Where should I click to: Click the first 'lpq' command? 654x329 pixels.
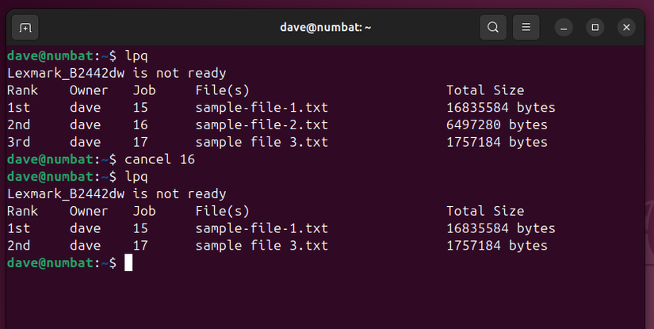tap(136, 55)
